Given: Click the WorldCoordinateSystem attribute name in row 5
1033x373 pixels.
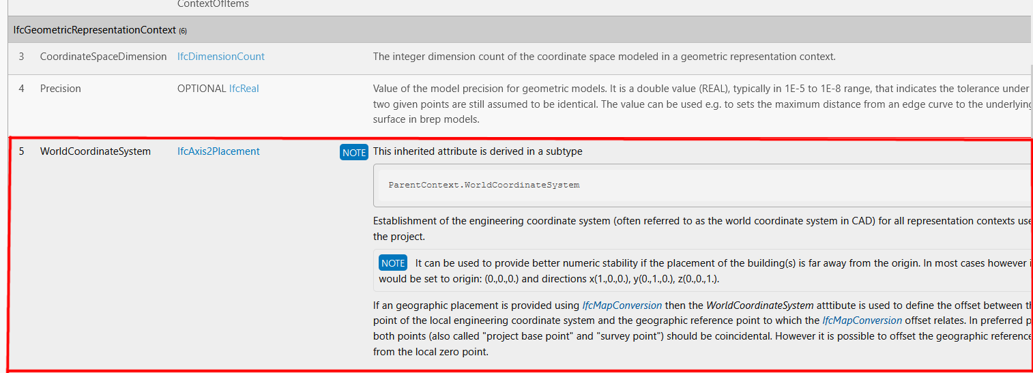Looking at the screenshot, I should (96, 151).
